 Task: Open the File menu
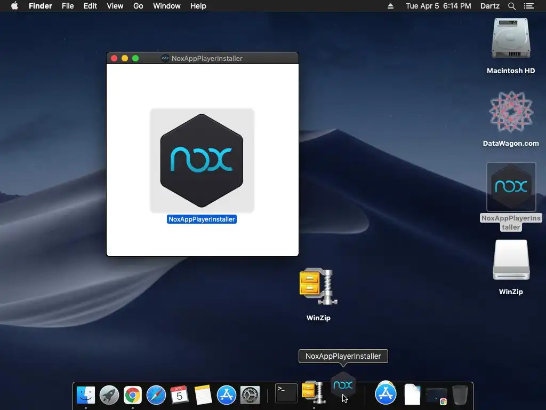click(x=68, y=6)
